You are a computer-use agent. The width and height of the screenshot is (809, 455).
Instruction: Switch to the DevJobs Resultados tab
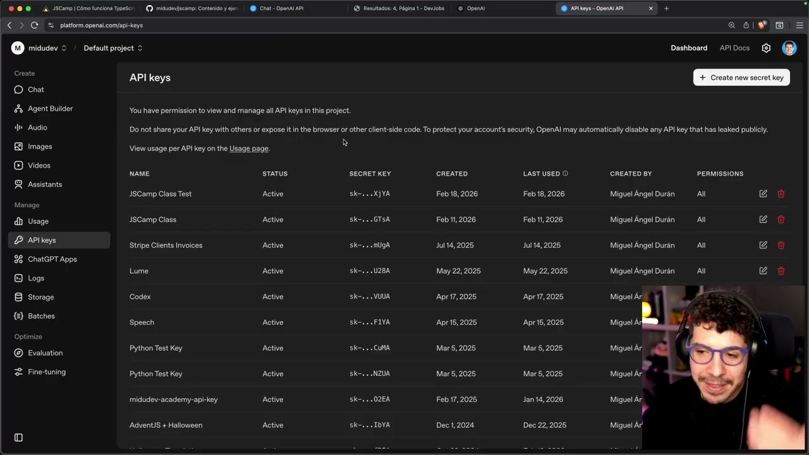point(399,8)
